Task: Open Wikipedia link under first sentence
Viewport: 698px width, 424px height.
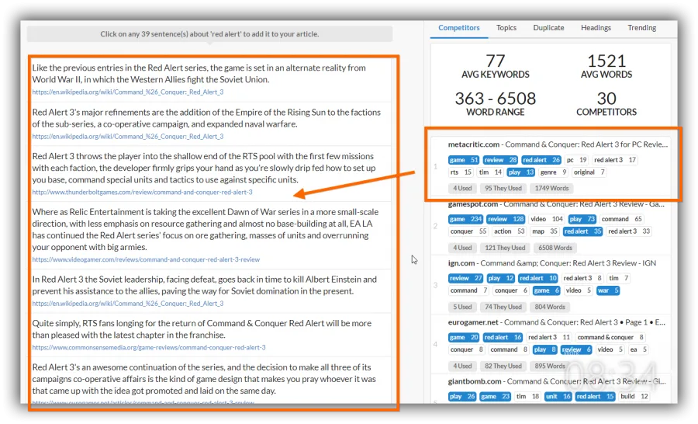Action: pyautogui.click(x=128, y=92)
